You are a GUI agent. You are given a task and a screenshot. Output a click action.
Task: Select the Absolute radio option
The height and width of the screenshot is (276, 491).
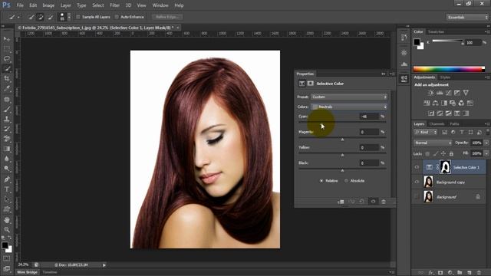click(346, 181)
